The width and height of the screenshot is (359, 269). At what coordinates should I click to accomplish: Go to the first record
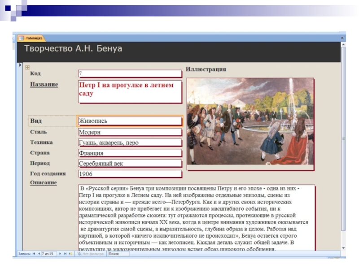[x=34, y=254]
